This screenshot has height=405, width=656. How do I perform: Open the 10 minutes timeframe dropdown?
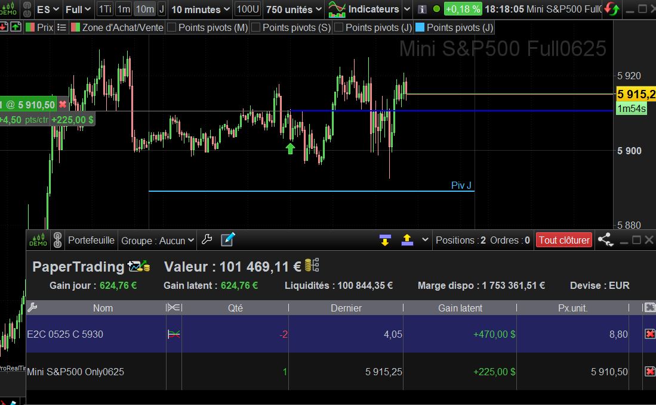[x=201, y=9]
